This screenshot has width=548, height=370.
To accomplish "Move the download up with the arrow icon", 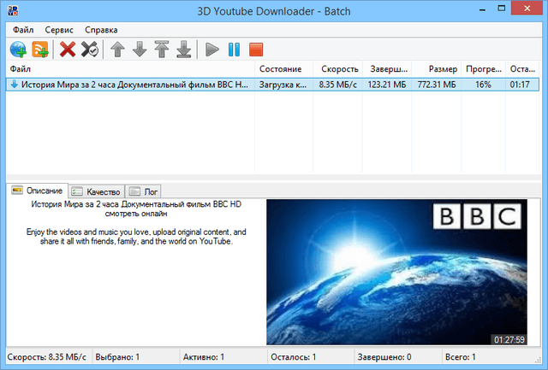I will tap(118, 50).
